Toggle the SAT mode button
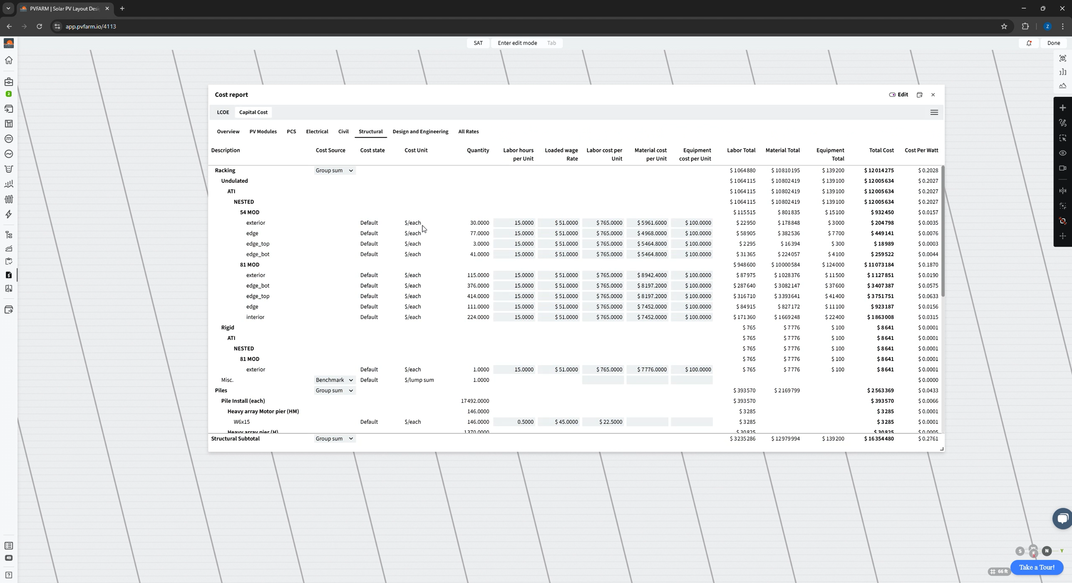The image size is (1072, 583). click(478, 43)
